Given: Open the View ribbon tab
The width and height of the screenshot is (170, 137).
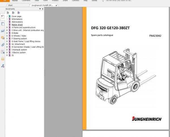Looking at the screenshot, I should click(x=37, y=1).
